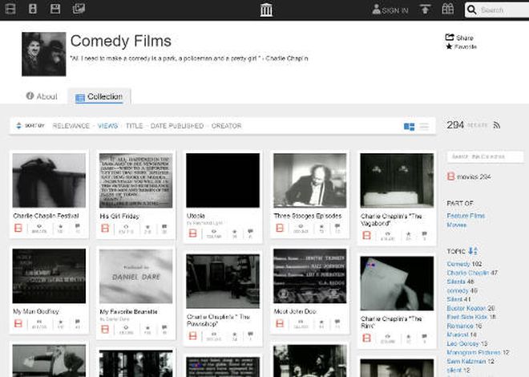Click His Girl Friday film icon
Viewport: 529px width, 377px height.
[x=105, y=228]
